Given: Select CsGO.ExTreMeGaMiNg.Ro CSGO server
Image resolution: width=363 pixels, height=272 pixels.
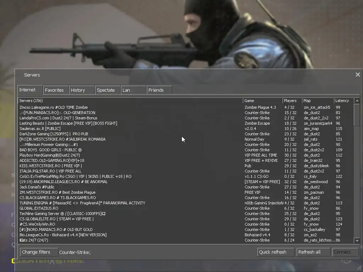Looking at the screenshot, I should pyautogui.click(x=186, y=176).
